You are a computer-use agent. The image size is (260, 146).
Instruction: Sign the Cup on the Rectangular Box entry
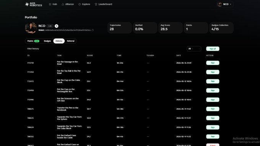click(213, 90)
